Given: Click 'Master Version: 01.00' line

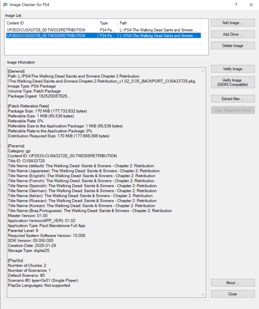Looking at the screenshot, I should pyautogui.click(x=28, y=216).
